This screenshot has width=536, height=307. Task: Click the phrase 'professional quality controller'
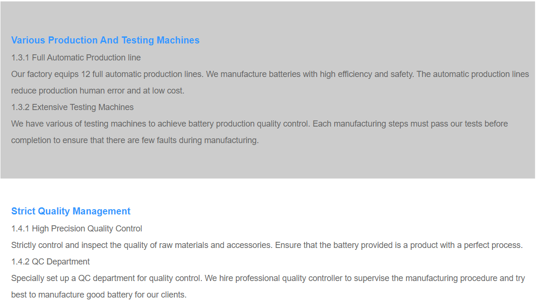tap(289, 278)
